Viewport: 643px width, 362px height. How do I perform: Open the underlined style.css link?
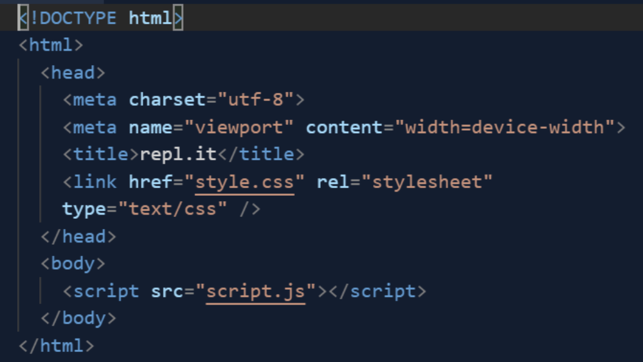[245, 182]
